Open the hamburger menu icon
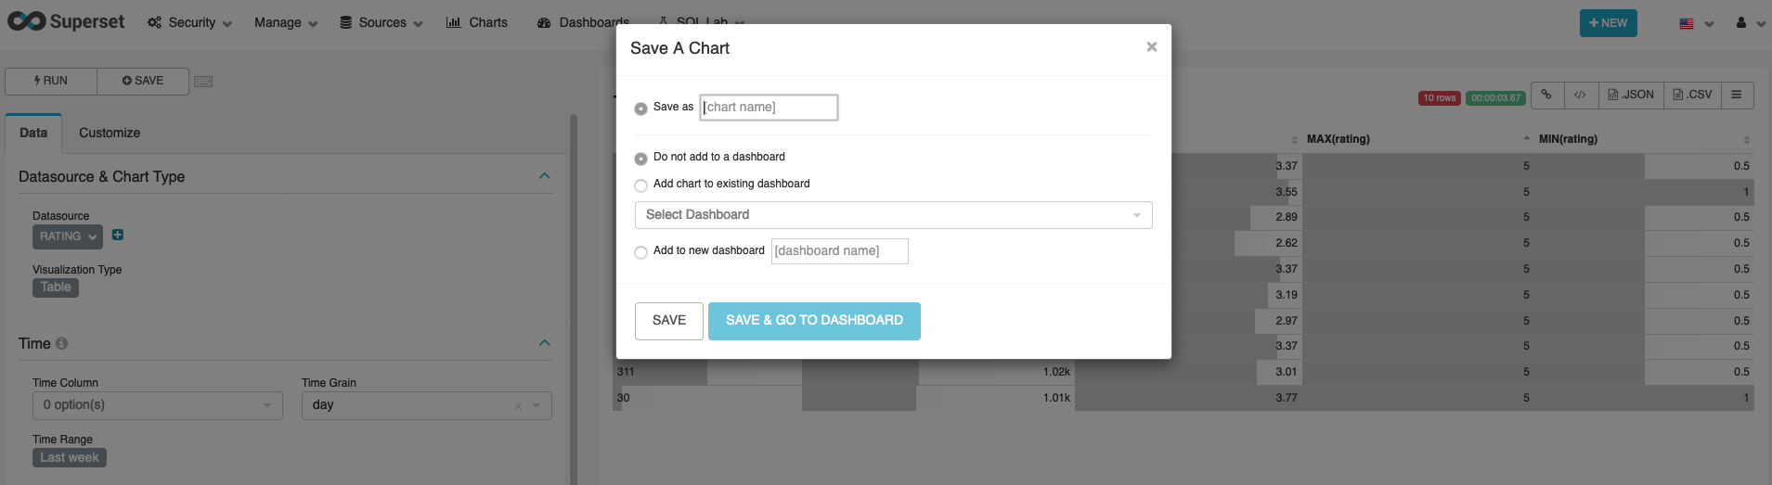Image resolution: width=1772 pixels, height=485 pixels. coord(1736,95)
